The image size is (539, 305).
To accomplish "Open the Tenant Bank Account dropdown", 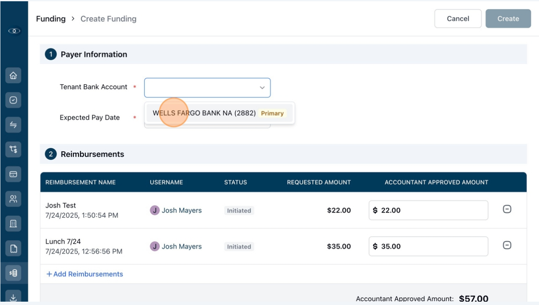I will pyautogui.click(x=208, y=87).
